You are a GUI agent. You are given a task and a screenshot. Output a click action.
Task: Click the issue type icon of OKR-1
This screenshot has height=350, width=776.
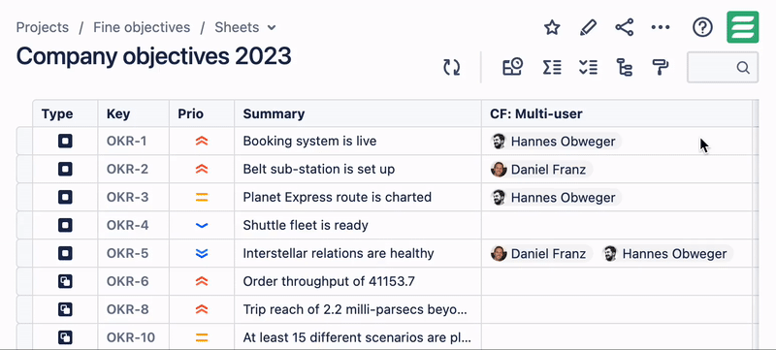(65, 142)
